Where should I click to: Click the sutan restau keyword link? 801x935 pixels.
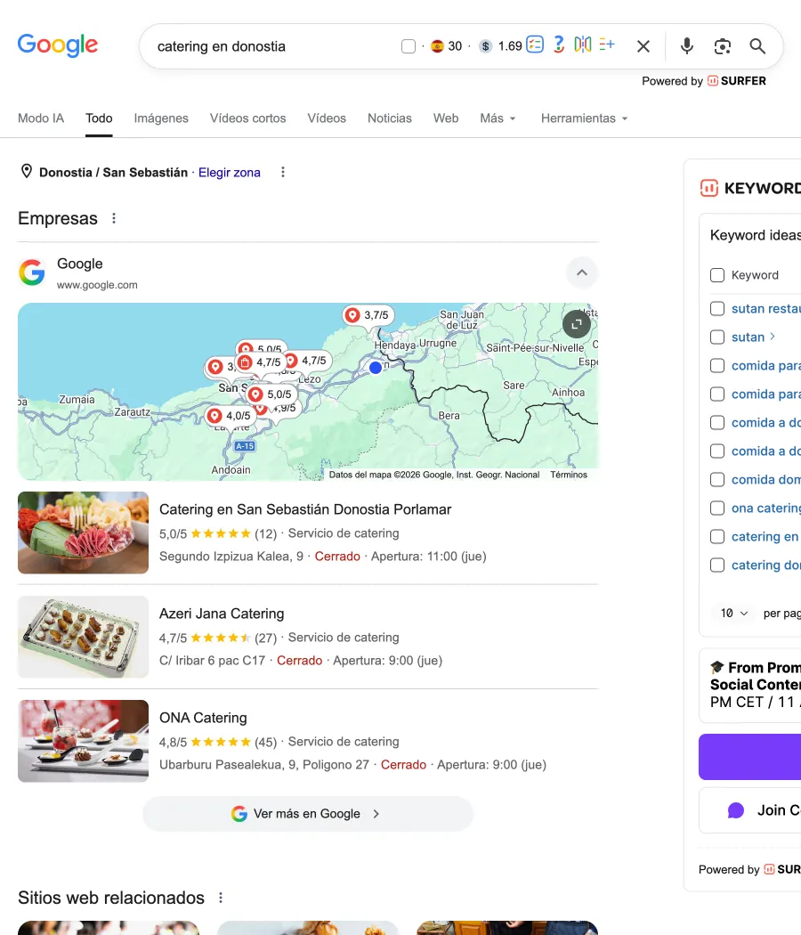[x=765, y=308]
